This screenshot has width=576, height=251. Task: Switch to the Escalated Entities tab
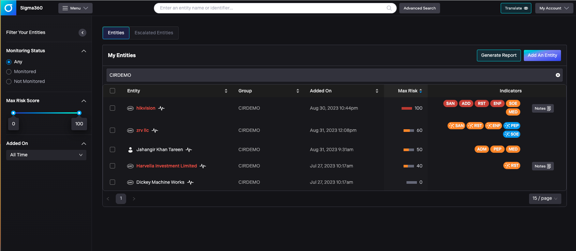(154, 33)
